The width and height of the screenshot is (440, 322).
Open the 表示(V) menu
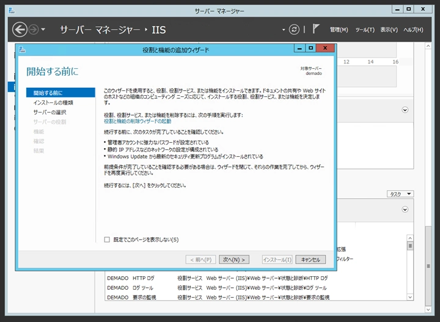(389, 30)
